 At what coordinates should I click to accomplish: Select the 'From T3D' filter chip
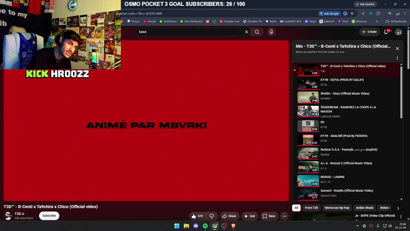pyautogui.click(x=311, y=208)
